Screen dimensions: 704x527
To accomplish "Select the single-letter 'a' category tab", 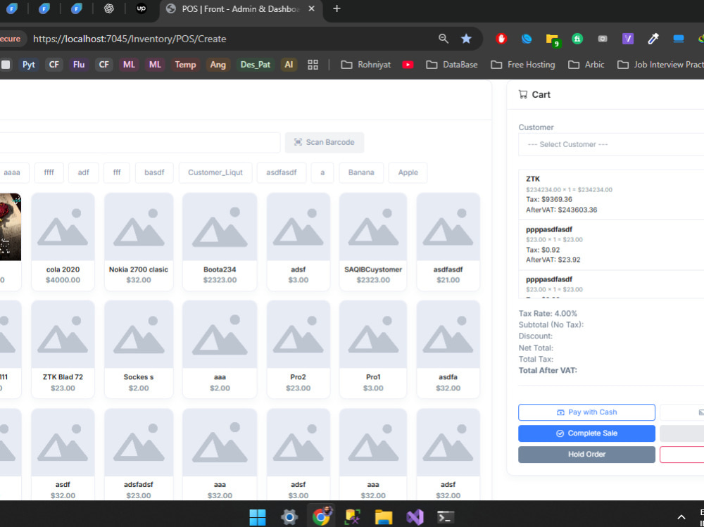I will 322,172.
